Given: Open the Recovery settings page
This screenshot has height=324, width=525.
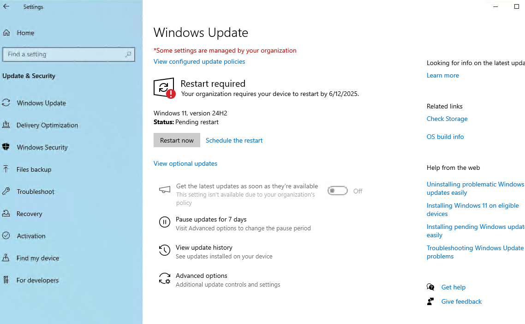Looking at the screenshot, I should tap(30, 213).
